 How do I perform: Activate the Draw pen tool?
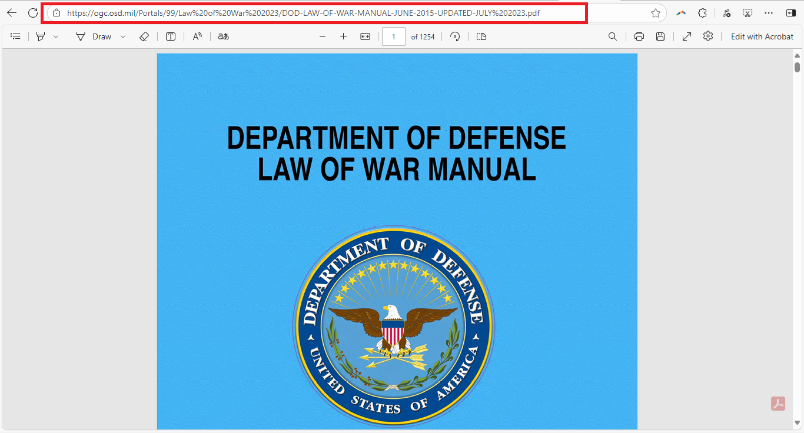[x=94, y=36]
